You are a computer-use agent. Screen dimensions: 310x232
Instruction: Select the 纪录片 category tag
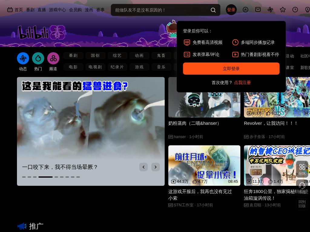pos(117,67)
